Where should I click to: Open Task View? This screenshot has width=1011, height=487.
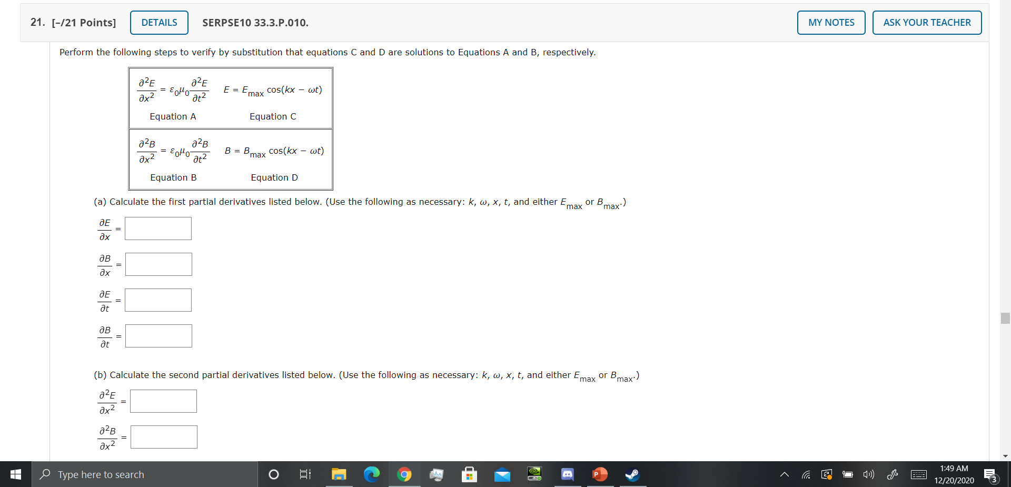304,474
